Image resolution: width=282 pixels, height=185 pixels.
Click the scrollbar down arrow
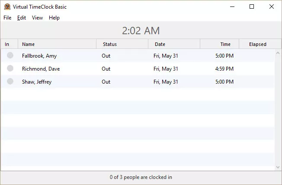(278, 167)
